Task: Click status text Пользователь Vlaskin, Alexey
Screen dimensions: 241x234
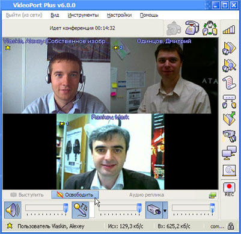Action: [51, 226]
